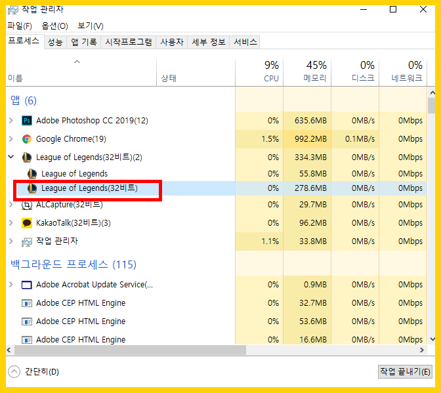Click the 635.6MB memory value for Photoshop

tap(310, 121)
